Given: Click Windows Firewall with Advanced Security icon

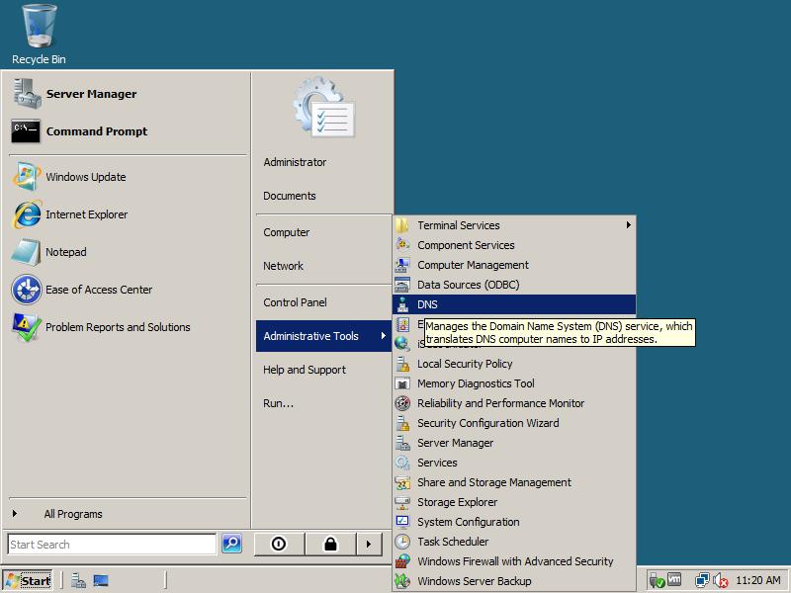Looking at the screenshot, I should [x=402, y=561].
